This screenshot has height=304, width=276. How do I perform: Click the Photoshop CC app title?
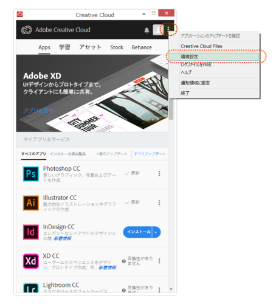61,168
